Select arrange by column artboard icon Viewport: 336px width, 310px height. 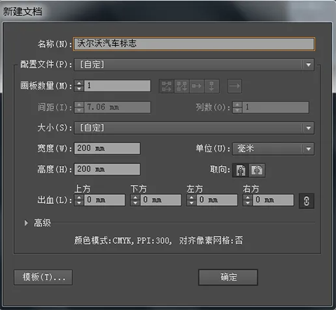(x=211, y=86)
